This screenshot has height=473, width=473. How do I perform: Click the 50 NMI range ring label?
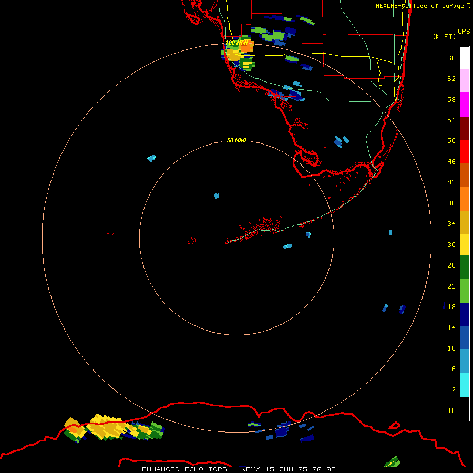tap(236, 140)
